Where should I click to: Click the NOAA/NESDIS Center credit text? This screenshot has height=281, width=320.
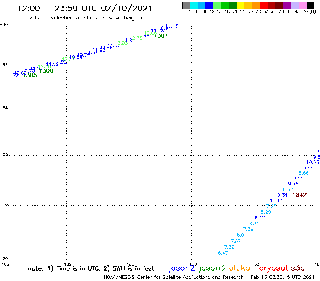pyautogui.click(x=174, y=277)
